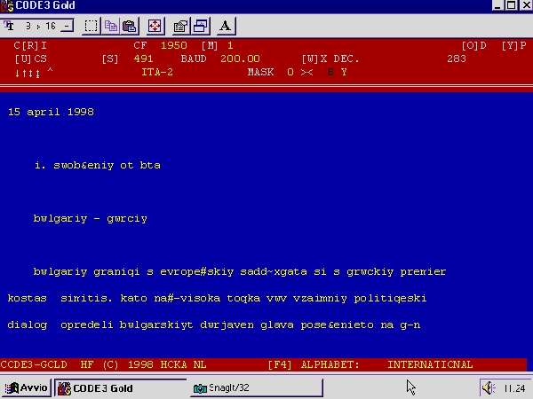Click the Copy toolbar icon
This screenshot has width=533, height=399.
112,26
